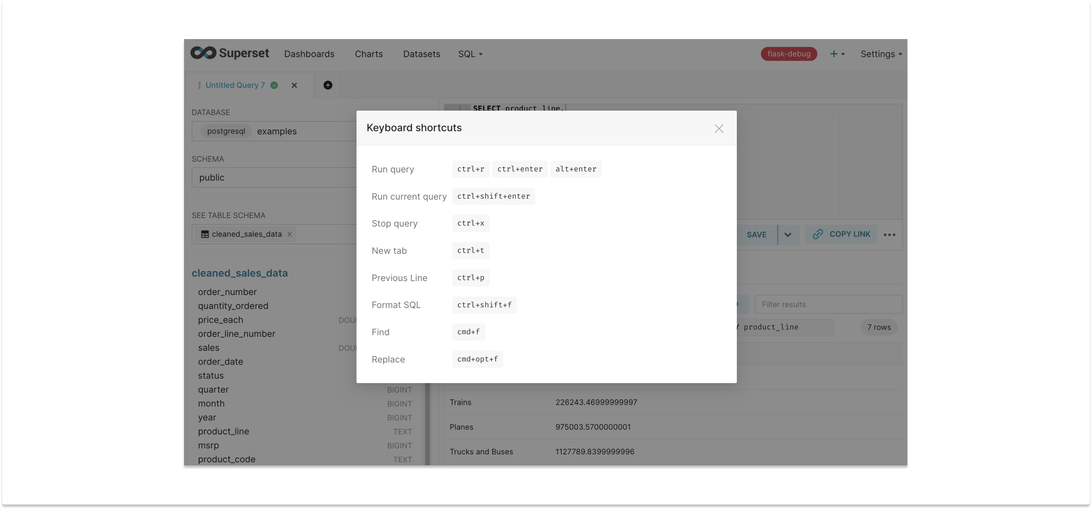The width and height of the screenshot is (1092, 509).
Task: Close the Untitled Query 7 tab
Action: (294, 85)
